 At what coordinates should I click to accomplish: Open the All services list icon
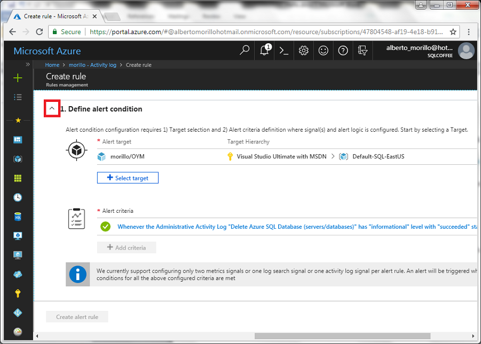[x=18, y=97]
